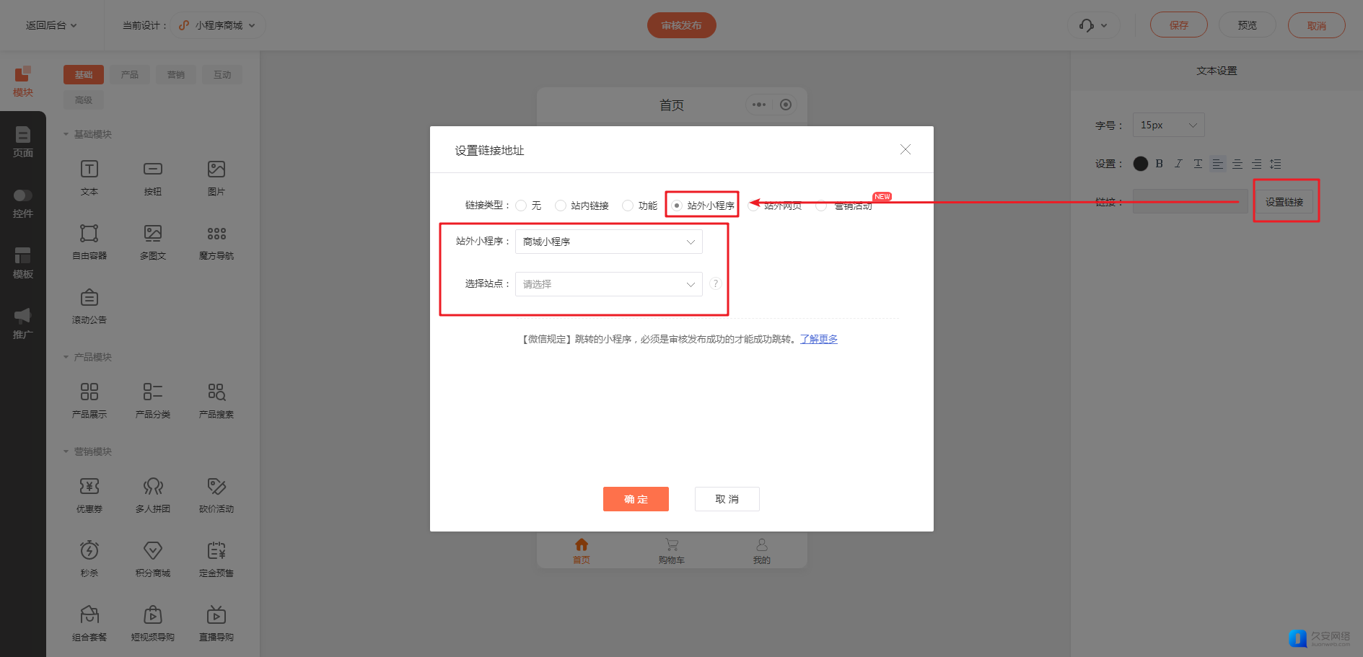Screen dimensions: 1363x657
Task: Choose the 优惠券 coupon module icon
Action: tap(89, 488)
